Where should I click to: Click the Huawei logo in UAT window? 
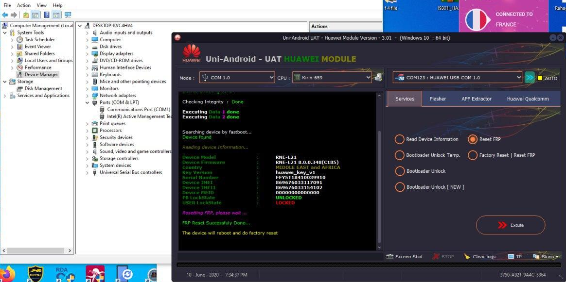tap(191, 53)
